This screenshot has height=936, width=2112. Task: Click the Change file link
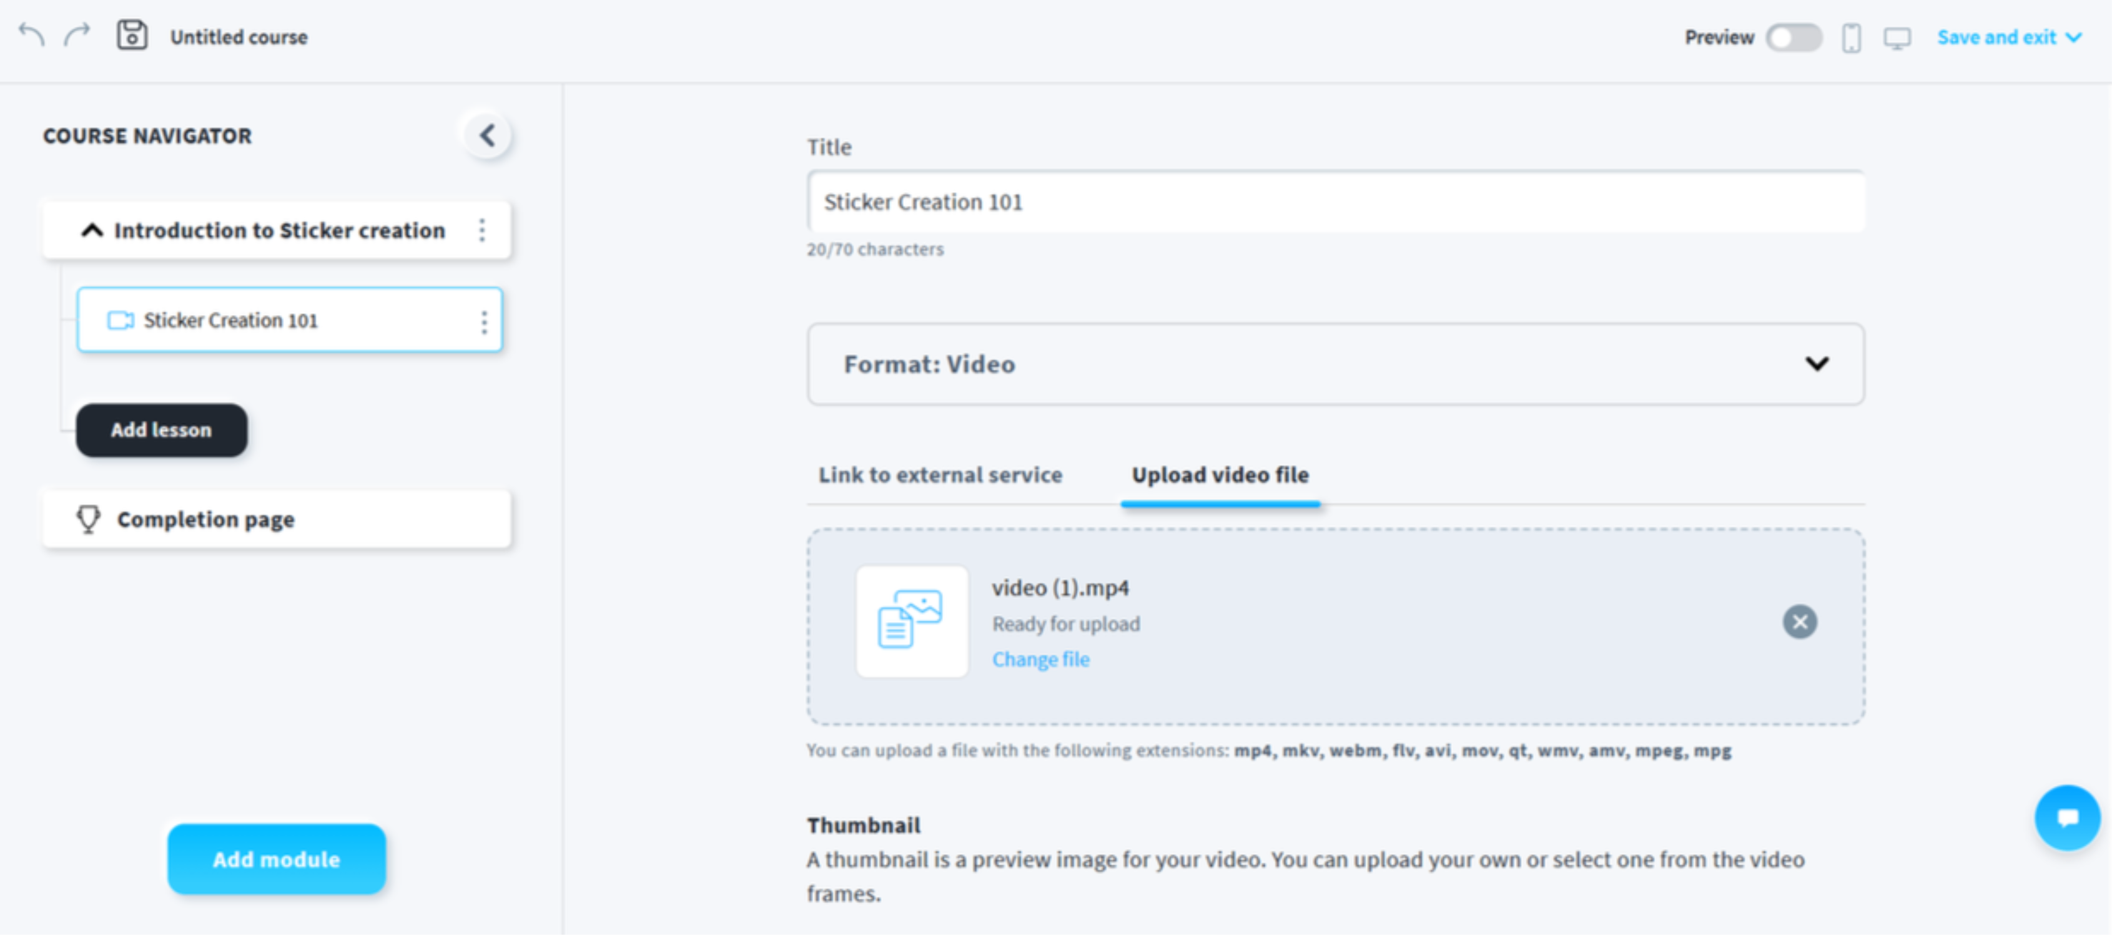[1041, 659]
